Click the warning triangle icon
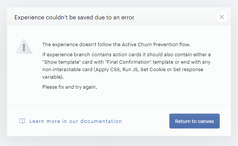238x146 pixels. pos(24,47)
